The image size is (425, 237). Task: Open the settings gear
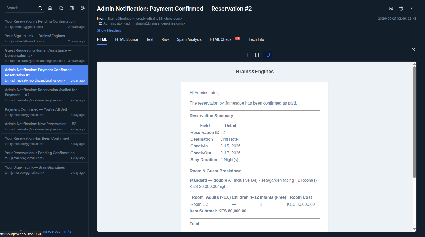coord(83,8)
